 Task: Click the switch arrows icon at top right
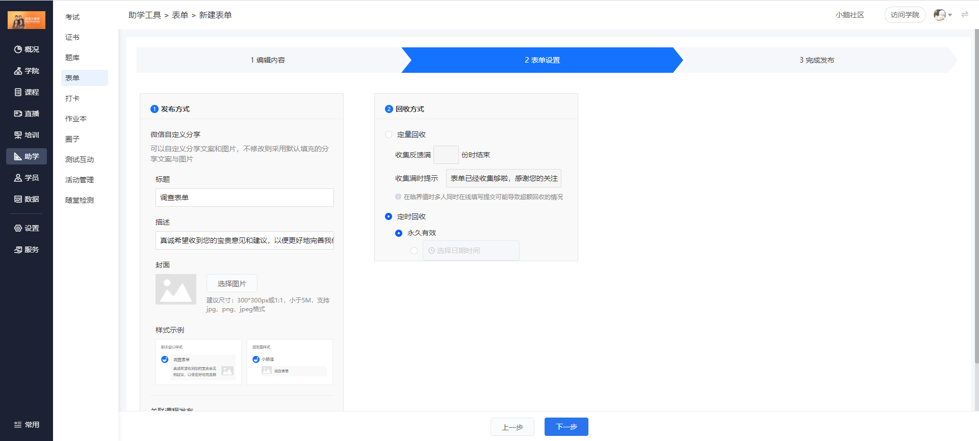[964, 15]
